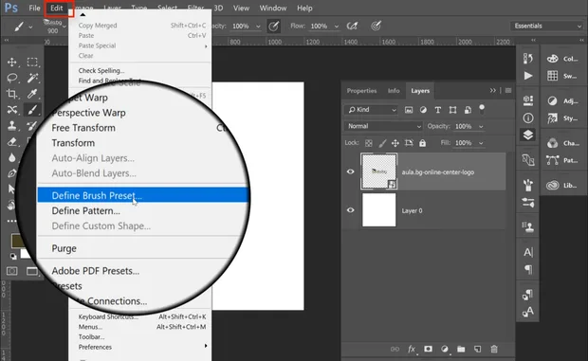This screenshot has width=588, height=361.
Task: Open the Normal blend mode dropdown
Action: pyautogui.click(x=383, y=126)
